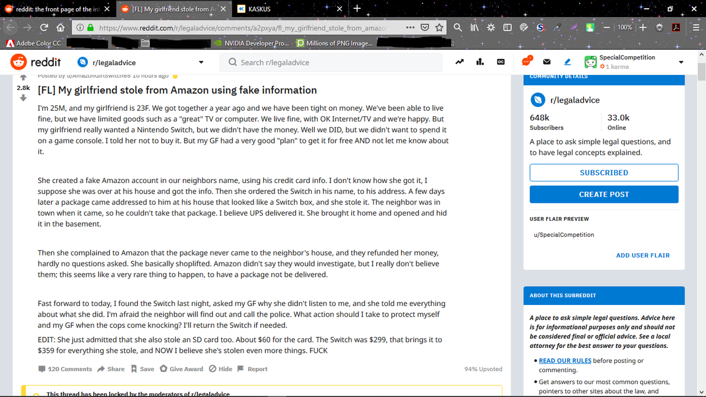Image resolution: width=706 pixels, height=397 pixels.
Task: Click the eyedropper color picker extension
Action: (557, 27)
